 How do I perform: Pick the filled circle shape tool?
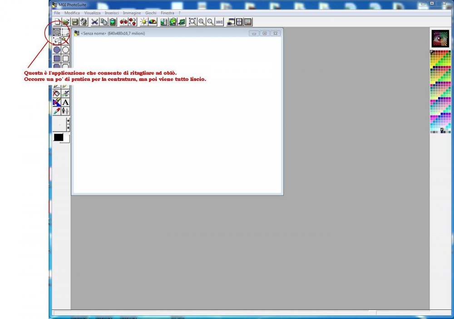pos(57,50)
